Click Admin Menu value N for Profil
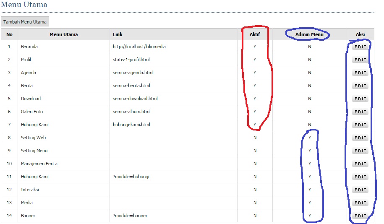This screenshot has height=224, width=384. pyautogui.click(x=310, y=60)
